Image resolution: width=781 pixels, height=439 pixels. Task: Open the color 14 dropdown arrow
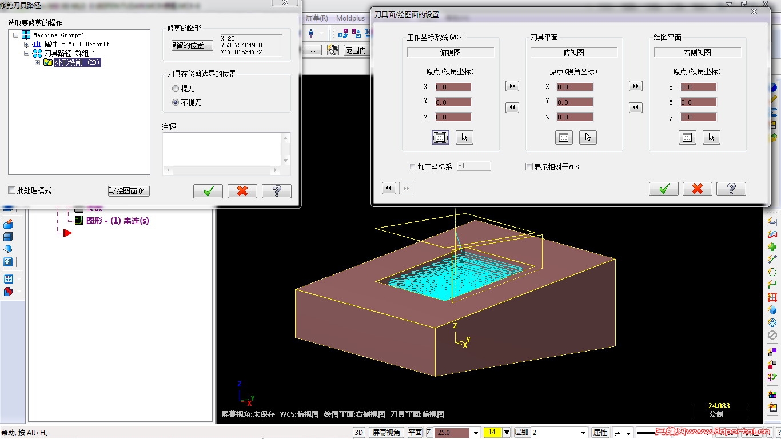tap(507, 433)
